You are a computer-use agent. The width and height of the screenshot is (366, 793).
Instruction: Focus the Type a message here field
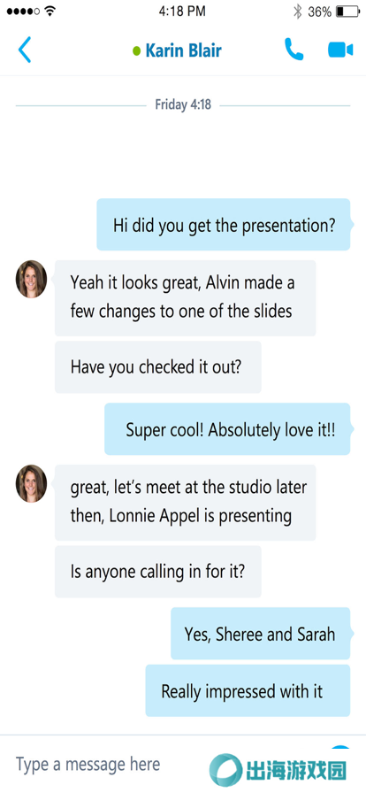coord(88,764)
